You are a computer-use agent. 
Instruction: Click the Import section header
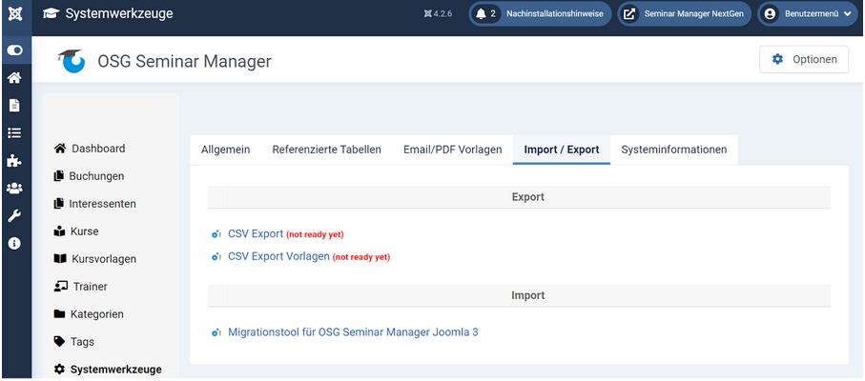(x=527, y=295)
